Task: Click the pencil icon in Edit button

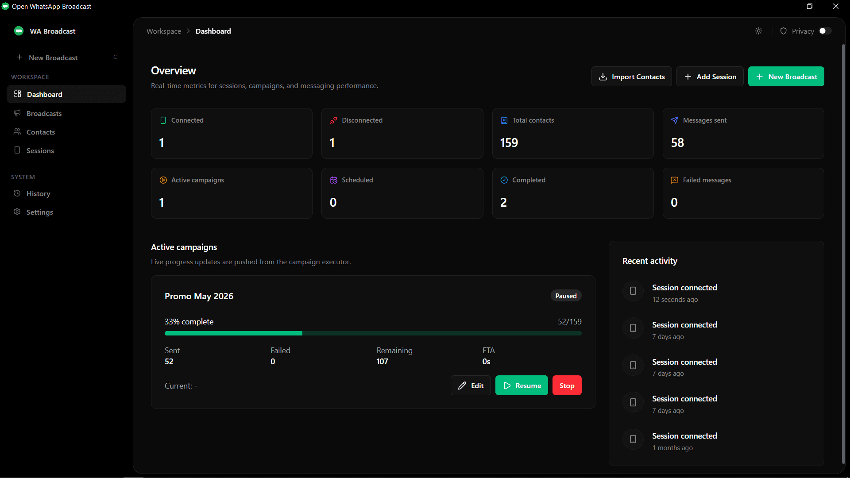Action: 462,385
